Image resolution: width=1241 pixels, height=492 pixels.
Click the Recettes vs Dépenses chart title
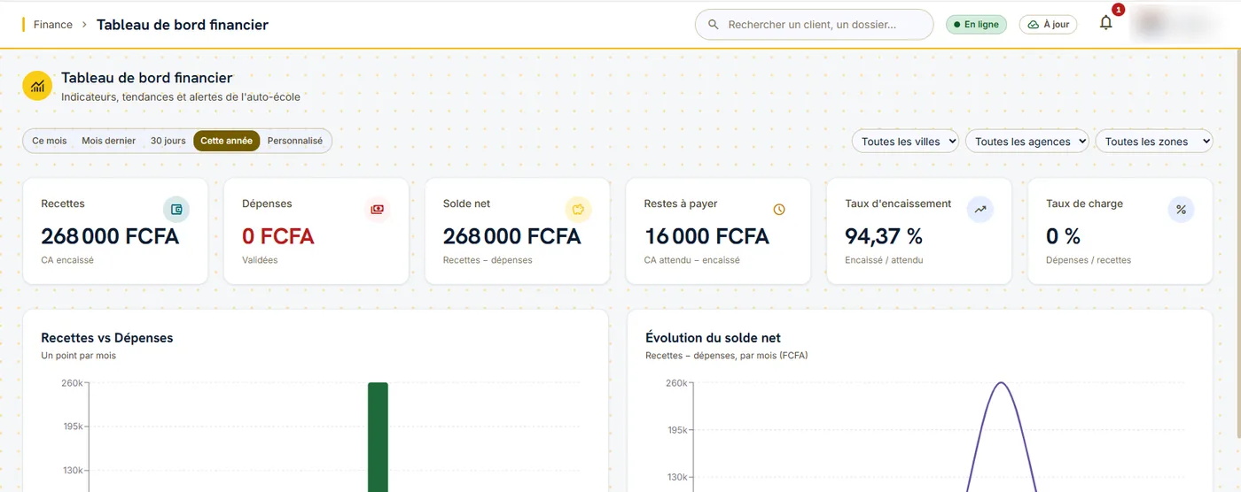pyautogui.click(x=107, y=338)
